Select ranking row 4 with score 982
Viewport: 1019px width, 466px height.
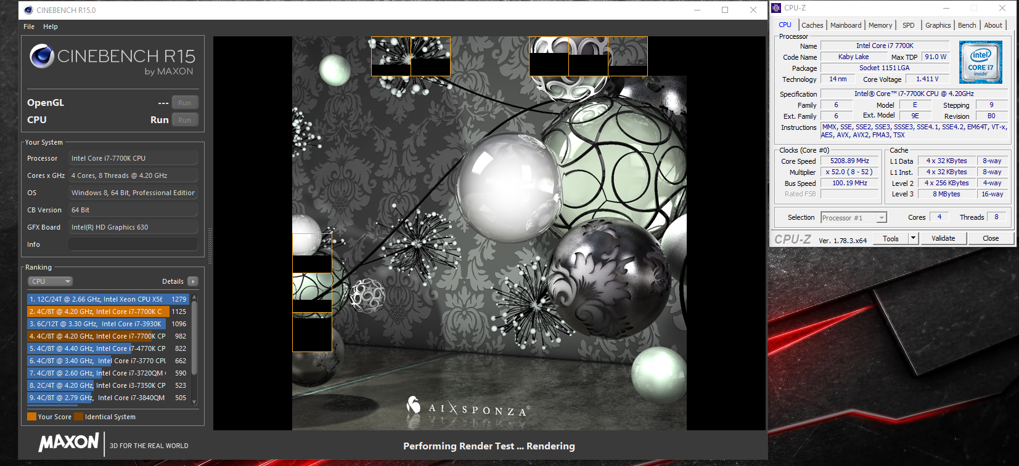point(108,336)
